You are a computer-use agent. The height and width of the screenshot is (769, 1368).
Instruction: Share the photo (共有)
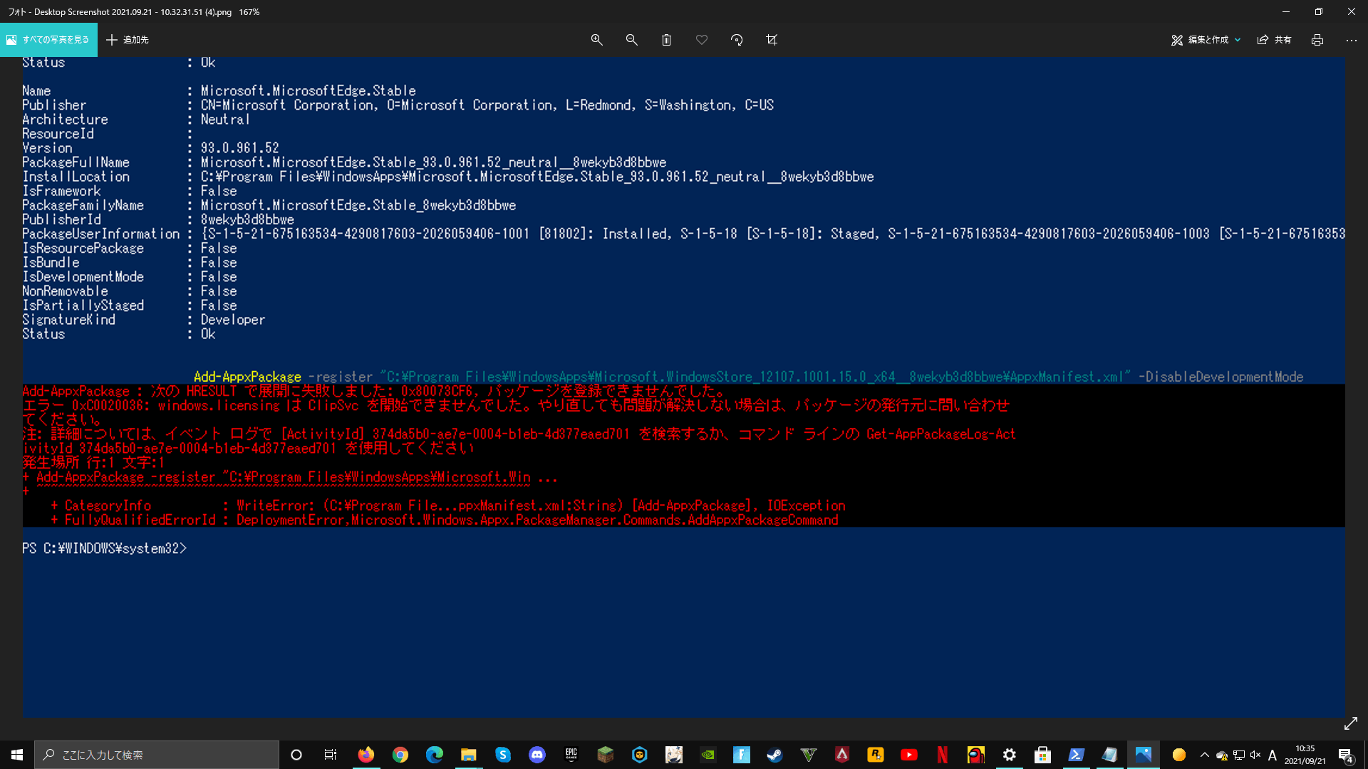click(x=1275, y=40)
